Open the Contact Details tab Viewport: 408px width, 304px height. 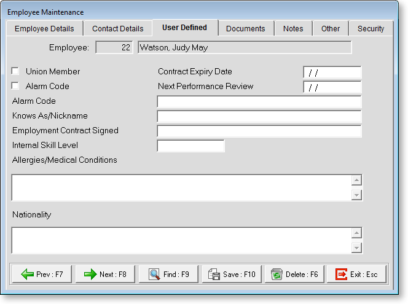(117, 29)
